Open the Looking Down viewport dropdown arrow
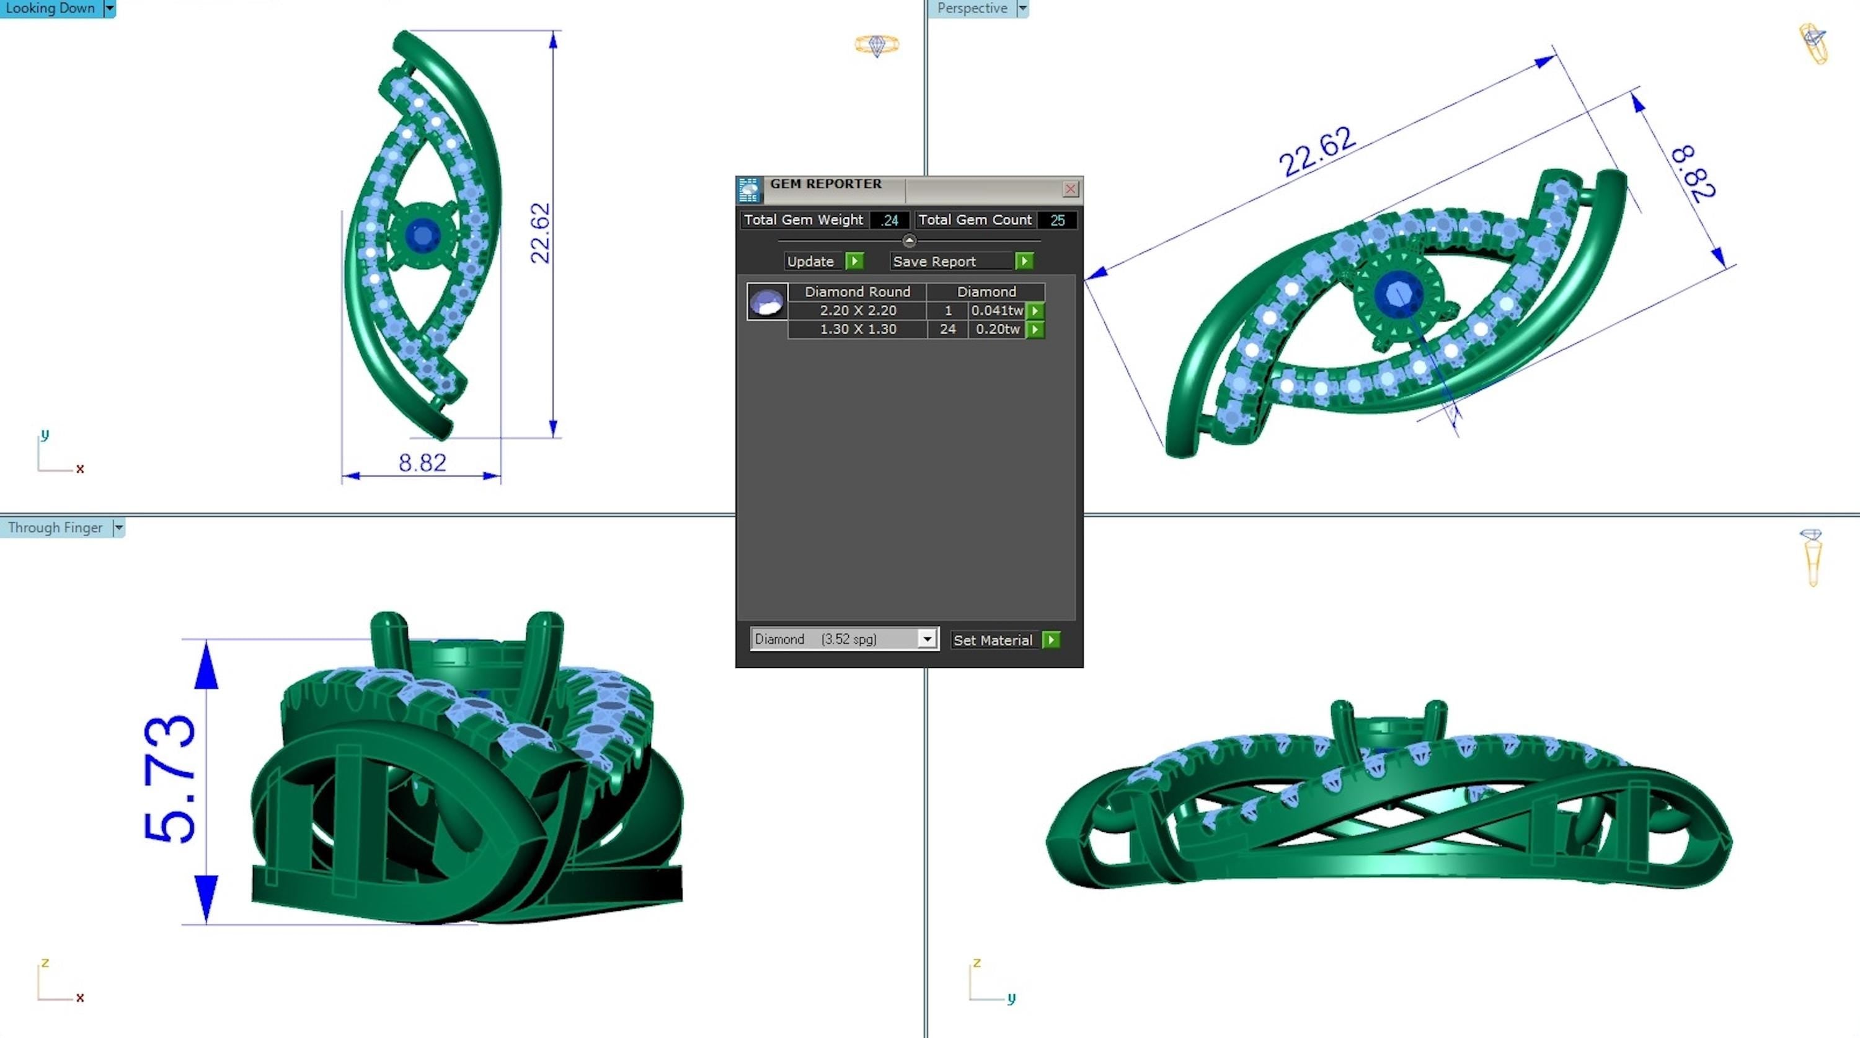 point(110,8)
